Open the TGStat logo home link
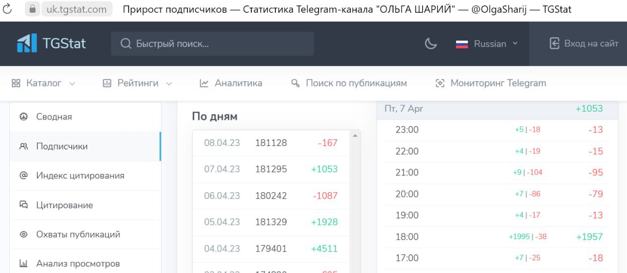 click(51, 43)
